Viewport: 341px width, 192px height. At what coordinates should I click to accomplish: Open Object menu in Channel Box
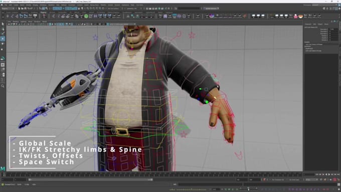tap(320, 24)
